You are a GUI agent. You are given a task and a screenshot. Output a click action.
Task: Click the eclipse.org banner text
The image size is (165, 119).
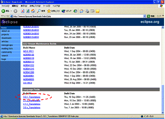coord(150,22)
